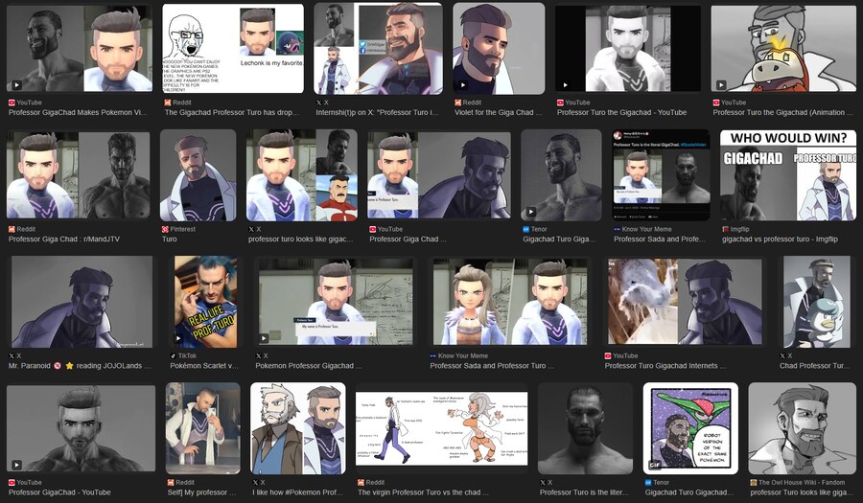Open 'Professor Turo is the liter...' gigachad thumbnail
Image resolution: width=863 pixels, height=503 pixels.
pos(585,428)
